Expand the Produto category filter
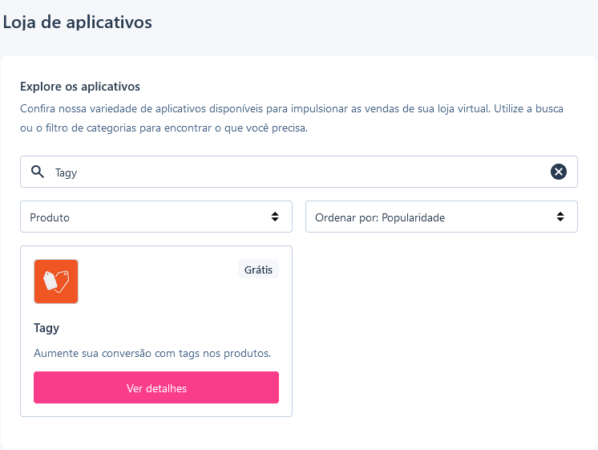Image resolution: width=598 pixels, height=450 pixels. coord(156,217)
